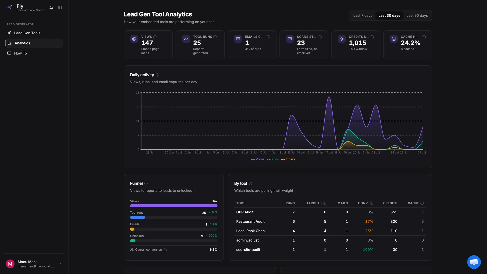This screenshot has width=487, height=274.
Task: Click the GBP Audit row name
Action: coord(245,212)
